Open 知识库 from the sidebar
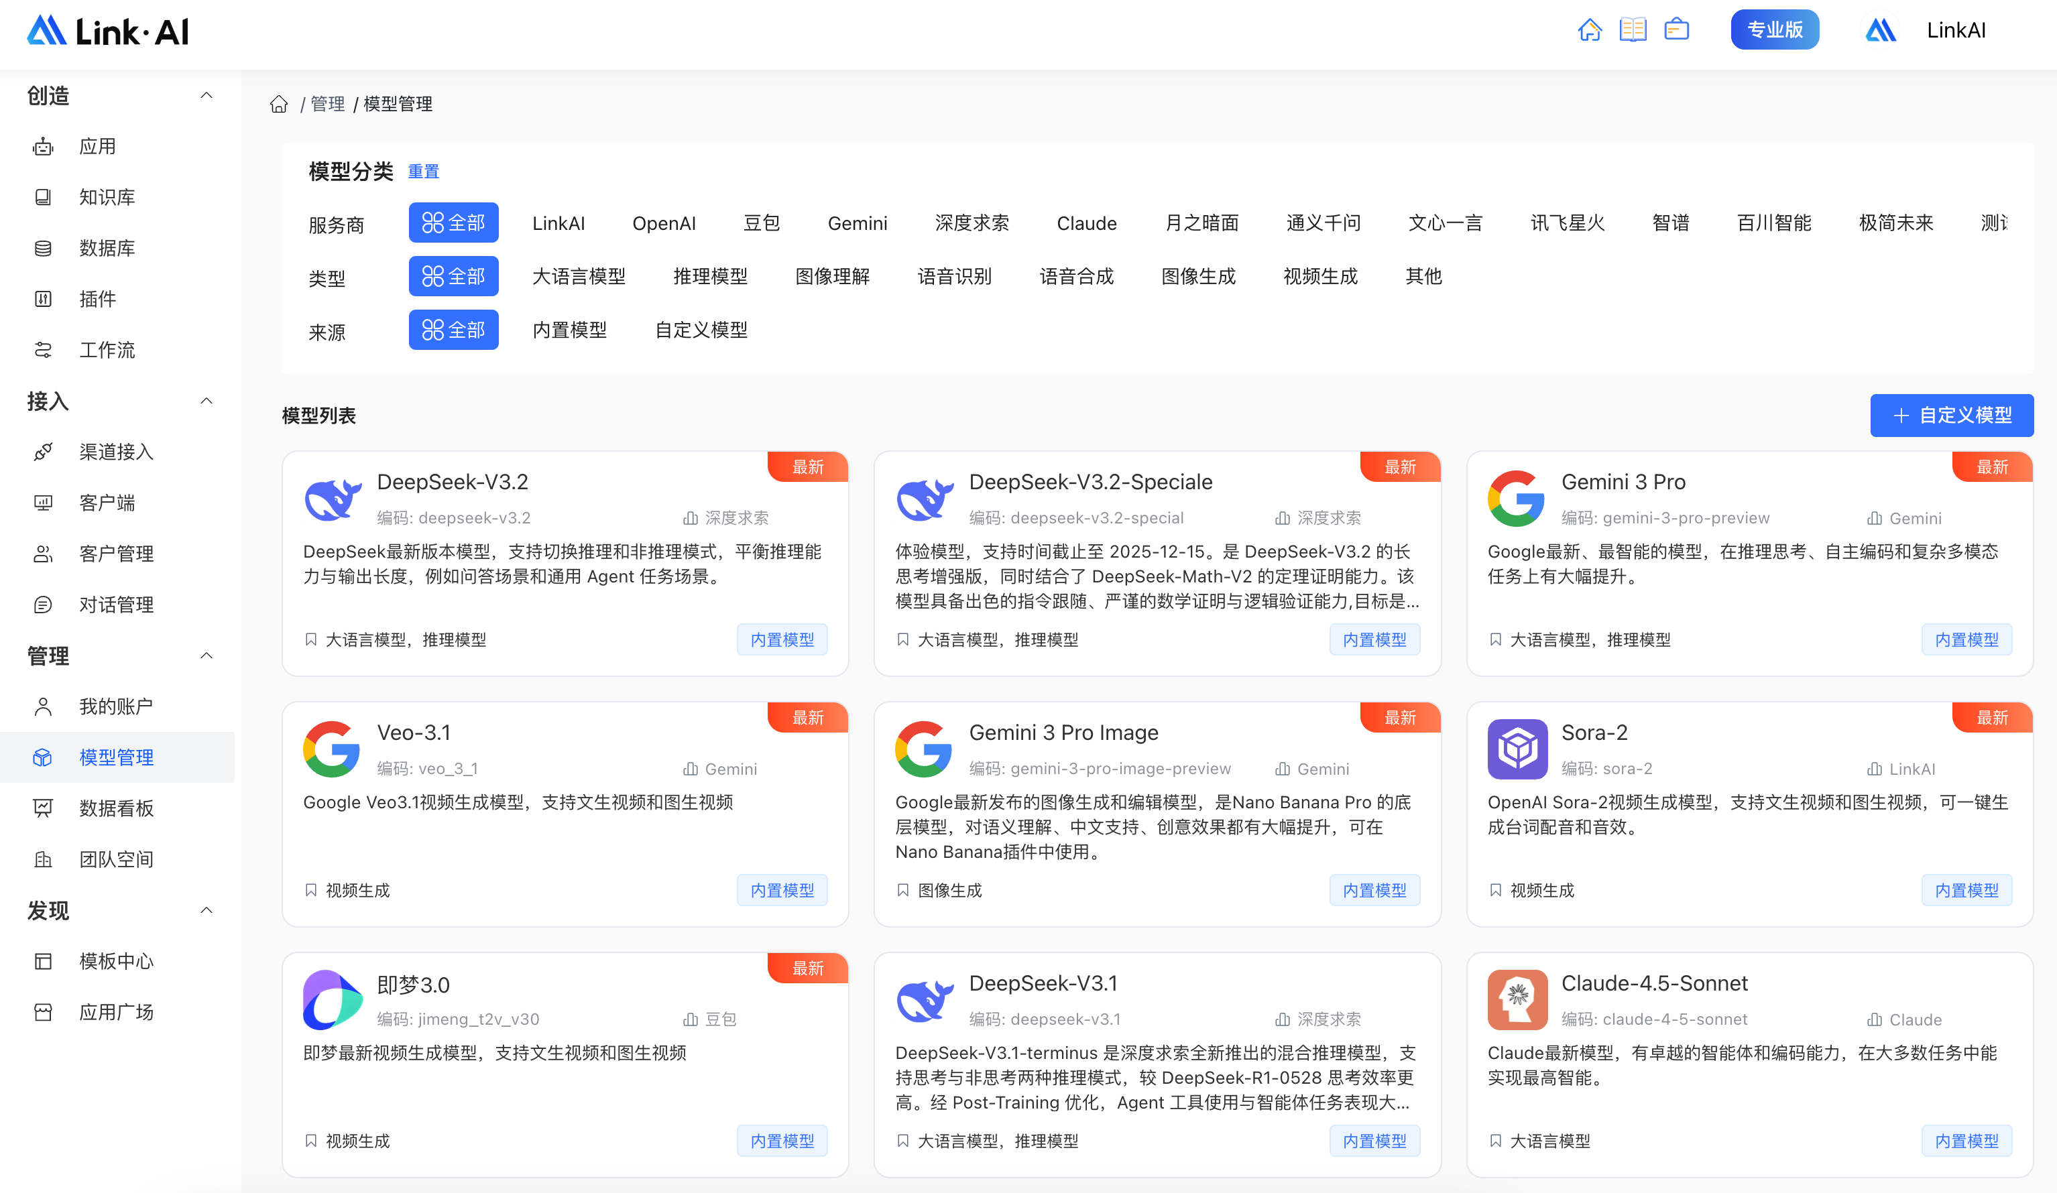The width and height of the screenshot is (2057, 1193). tap(107, 198)
